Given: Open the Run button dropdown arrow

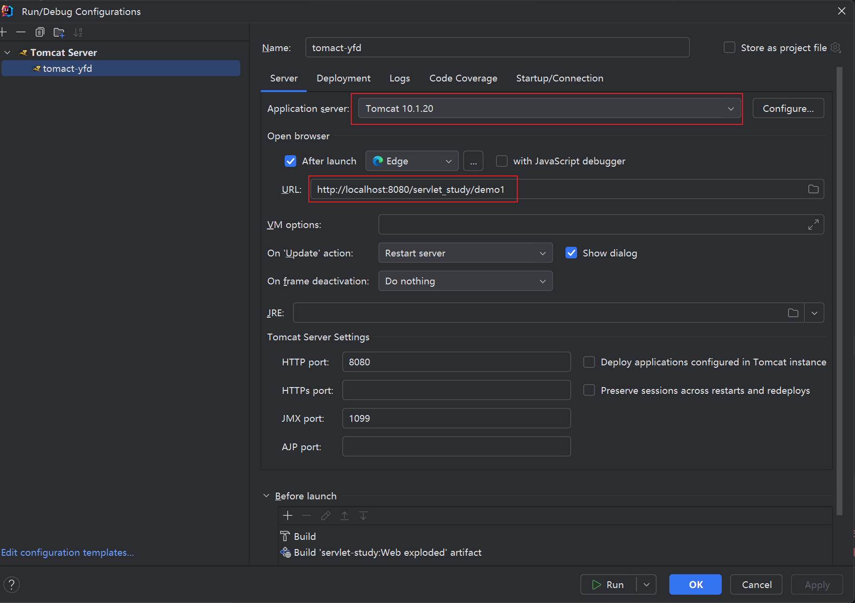Looking at the screenshot, I should [647, 585].
